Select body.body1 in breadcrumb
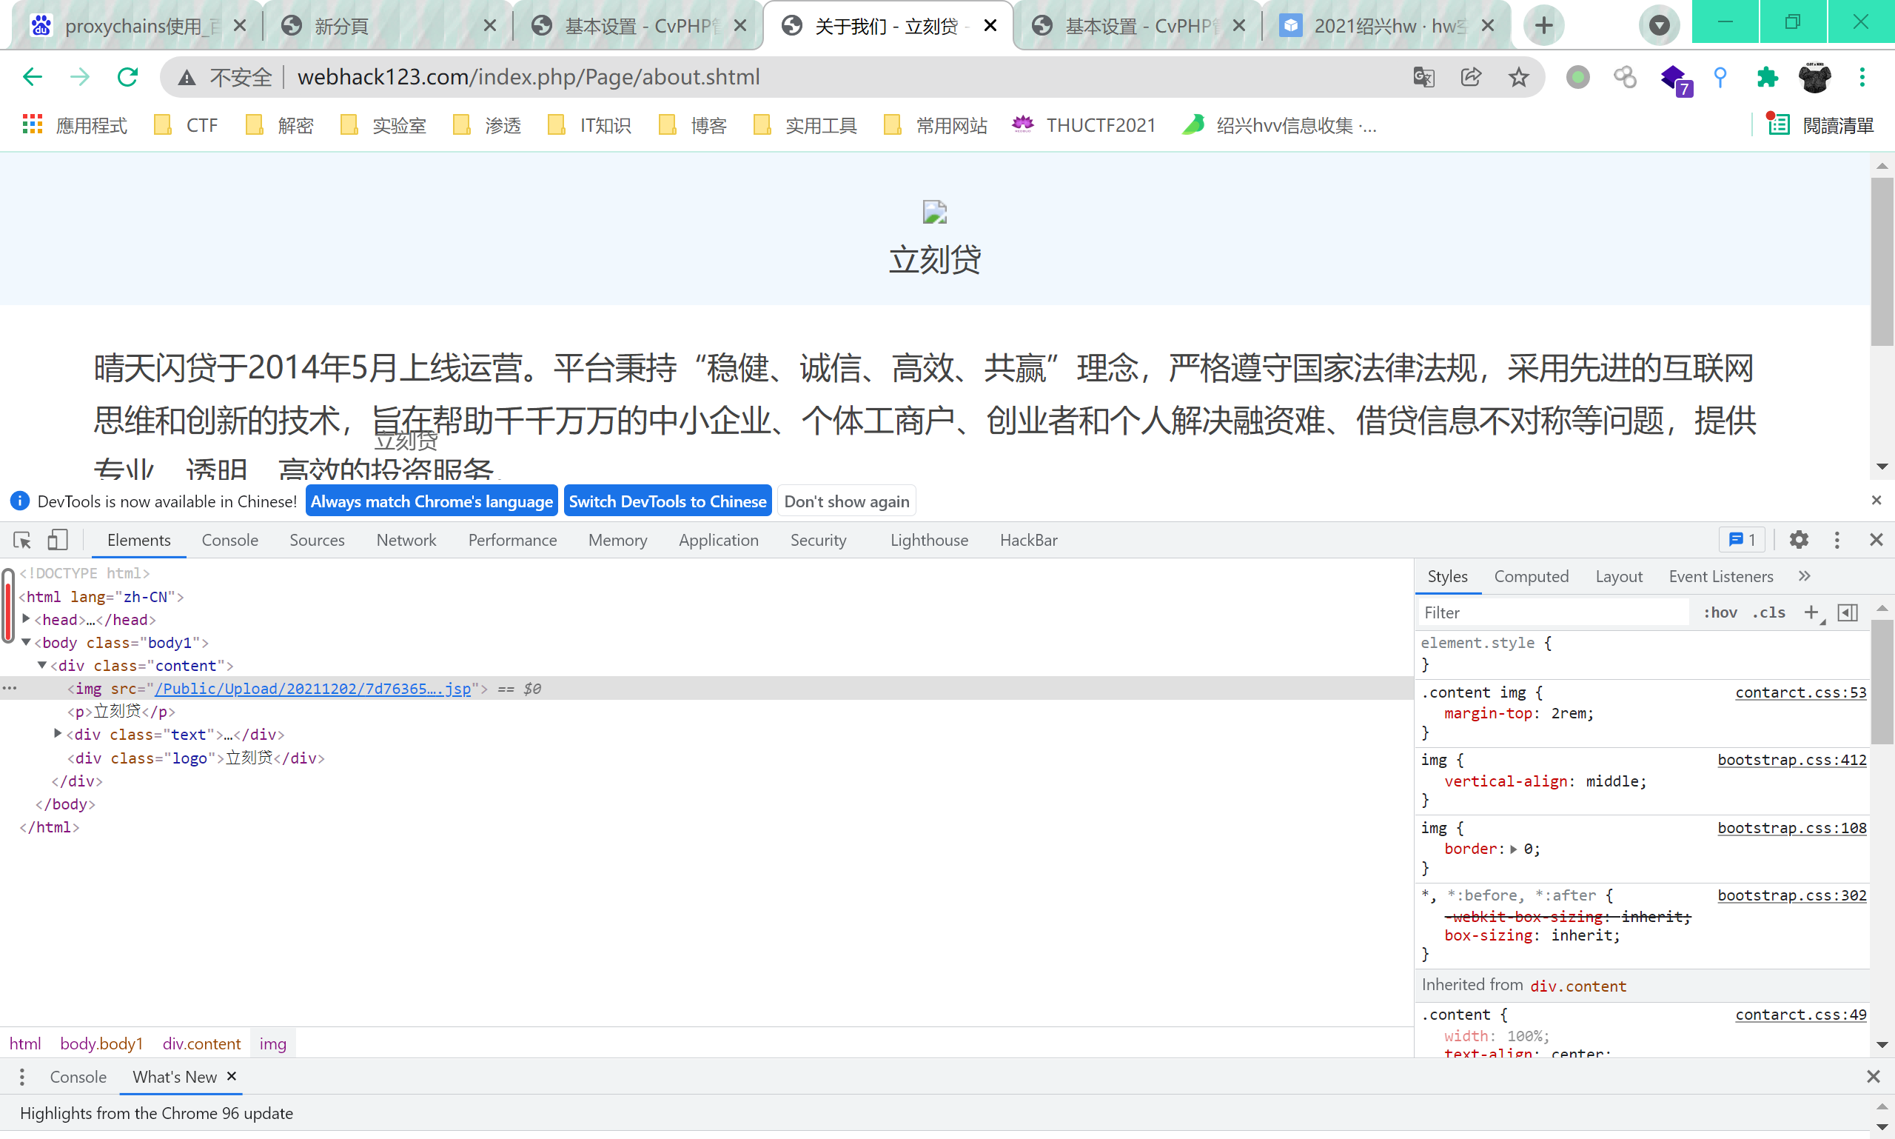The width and height of the screenshot is (1895, 1139). pyautogui.click(x=101, y=1043)
